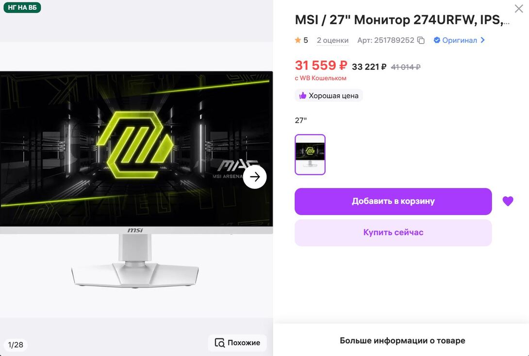Click the Похожие search icon
Viewport: 529px width, 356px height.
(220, 342)
